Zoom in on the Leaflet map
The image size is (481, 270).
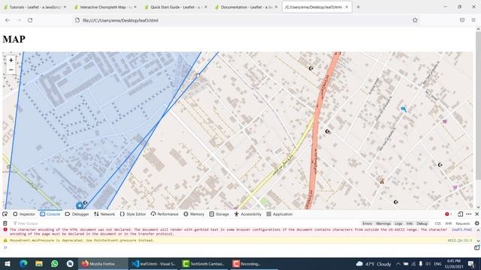point(11,60)
